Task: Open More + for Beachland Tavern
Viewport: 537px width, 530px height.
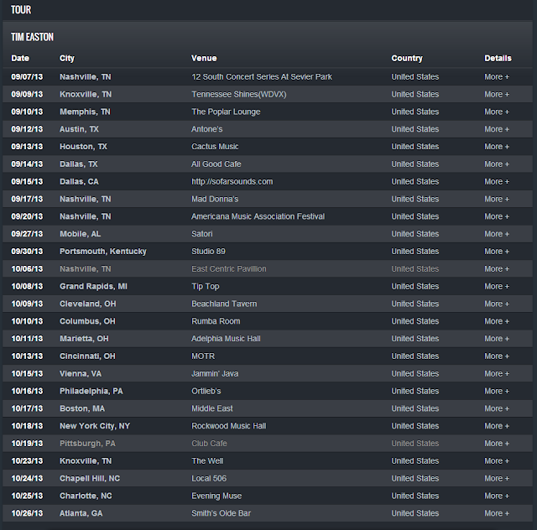Action: point(497,304)
